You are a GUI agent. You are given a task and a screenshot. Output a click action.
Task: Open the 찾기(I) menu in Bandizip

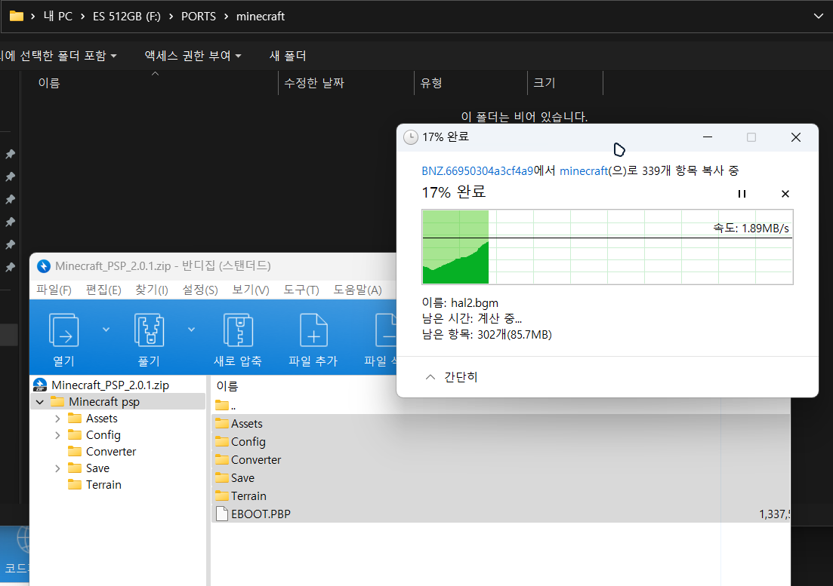(151, 290)
